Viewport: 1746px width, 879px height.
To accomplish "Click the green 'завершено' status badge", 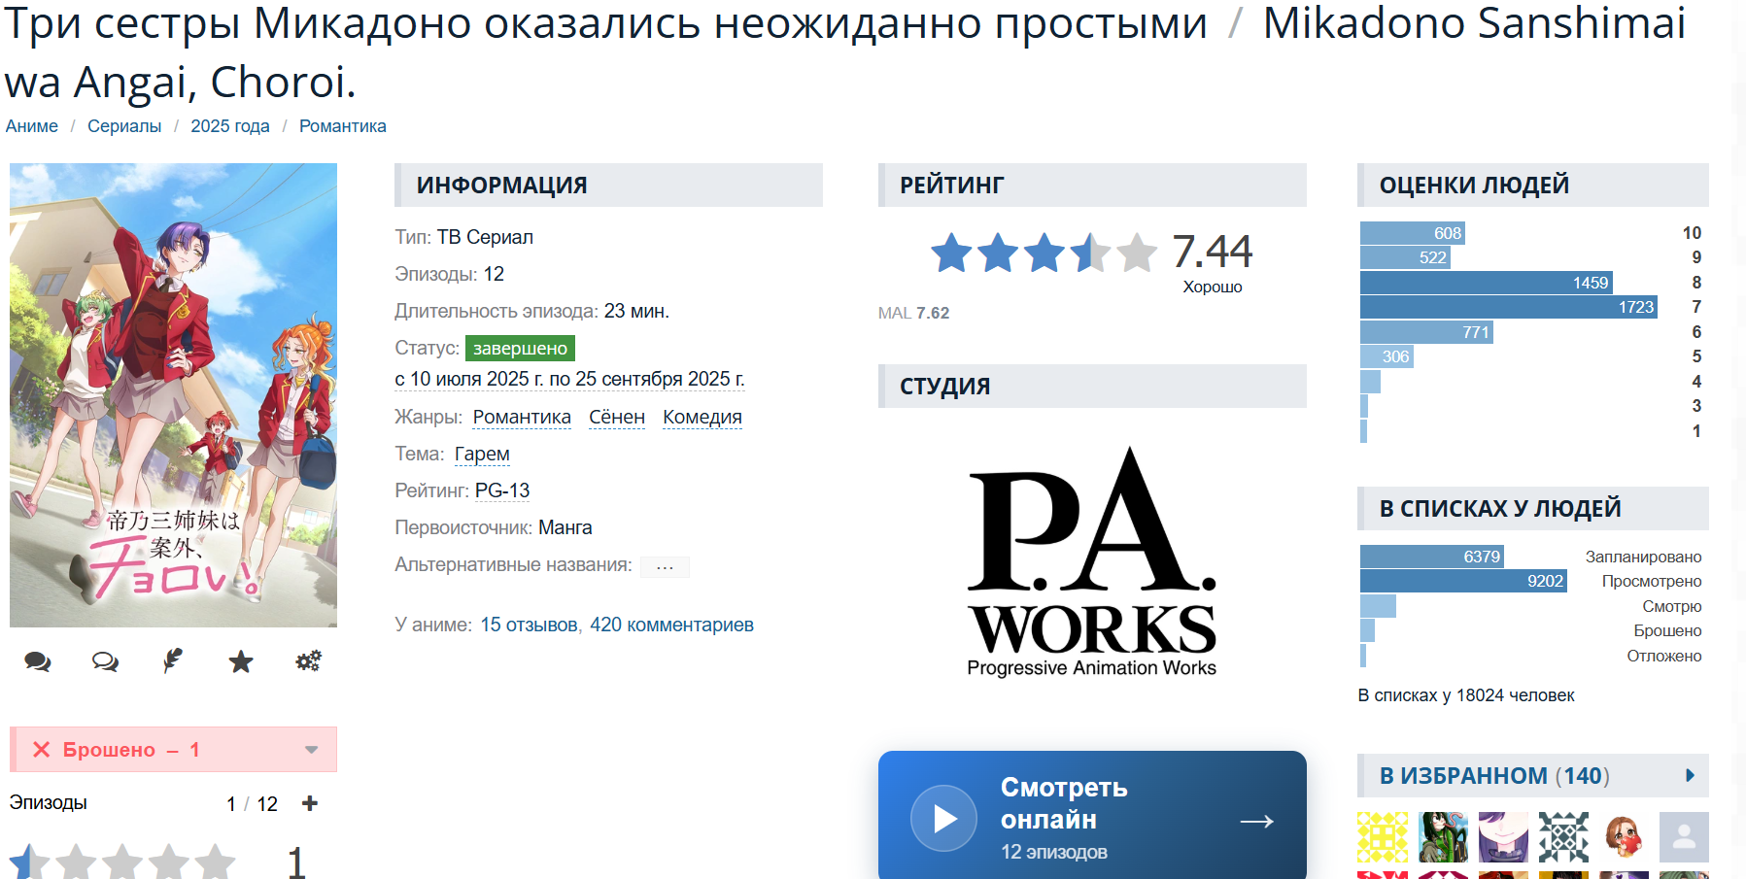I will (x=520, y=348).
